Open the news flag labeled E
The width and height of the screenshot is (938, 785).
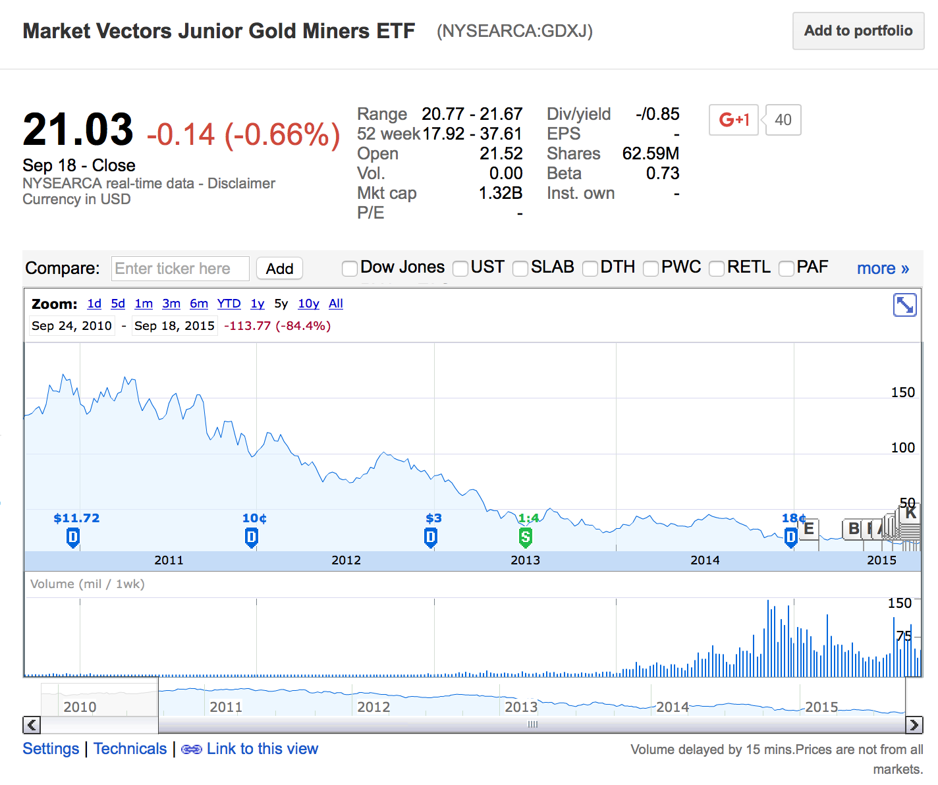(809, 529)
